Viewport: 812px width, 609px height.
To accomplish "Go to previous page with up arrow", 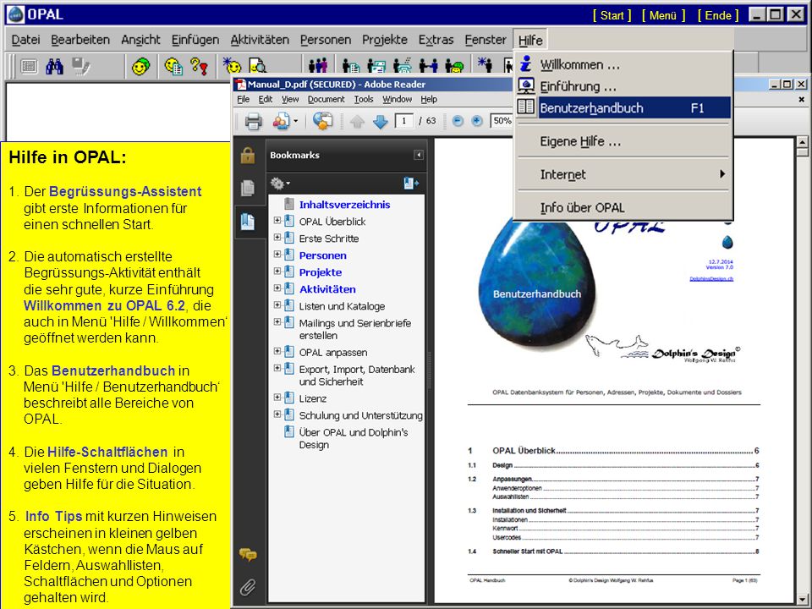I will tap(357, 122).
